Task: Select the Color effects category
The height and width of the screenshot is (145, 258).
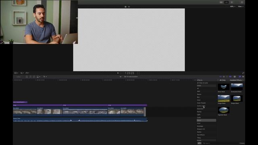Action: click(x=199, y=100)
